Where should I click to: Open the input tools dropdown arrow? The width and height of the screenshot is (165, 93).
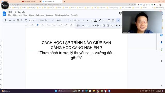click(119, 25)
